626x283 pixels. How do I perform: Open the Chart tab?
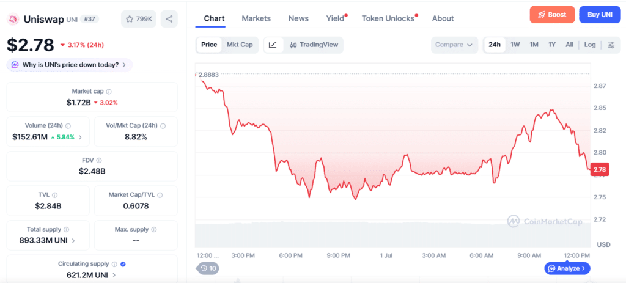tap(214, 18)
